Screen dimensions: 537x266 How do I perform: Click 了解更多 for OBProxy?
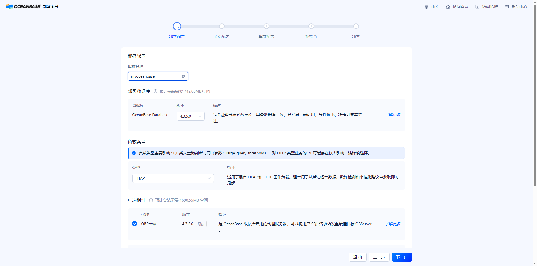[393, 224]
